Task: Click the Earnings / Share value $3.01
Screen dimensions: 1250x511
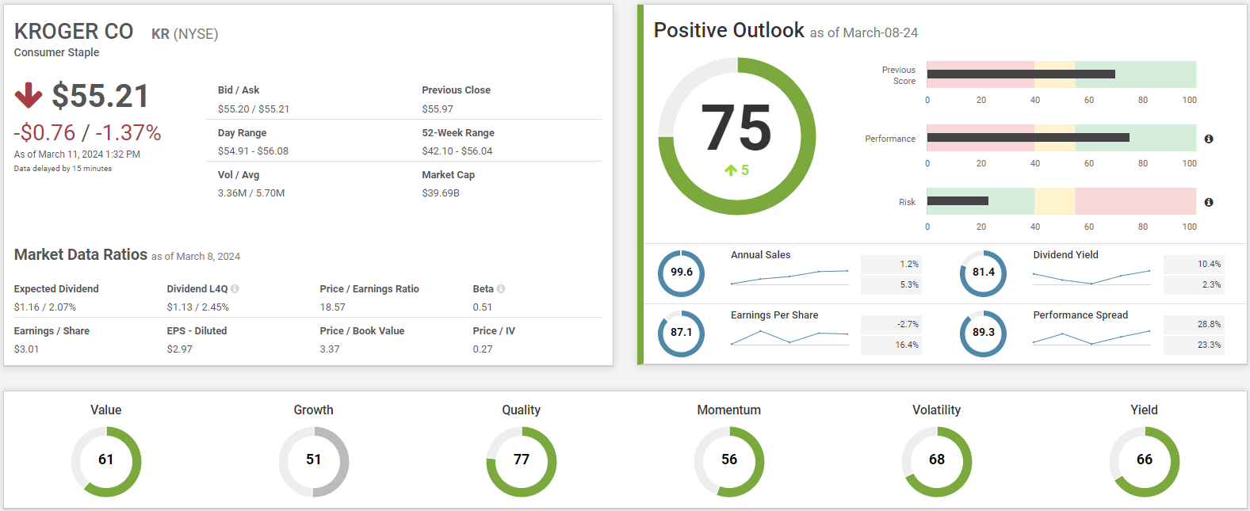Action: coord(26,349)
